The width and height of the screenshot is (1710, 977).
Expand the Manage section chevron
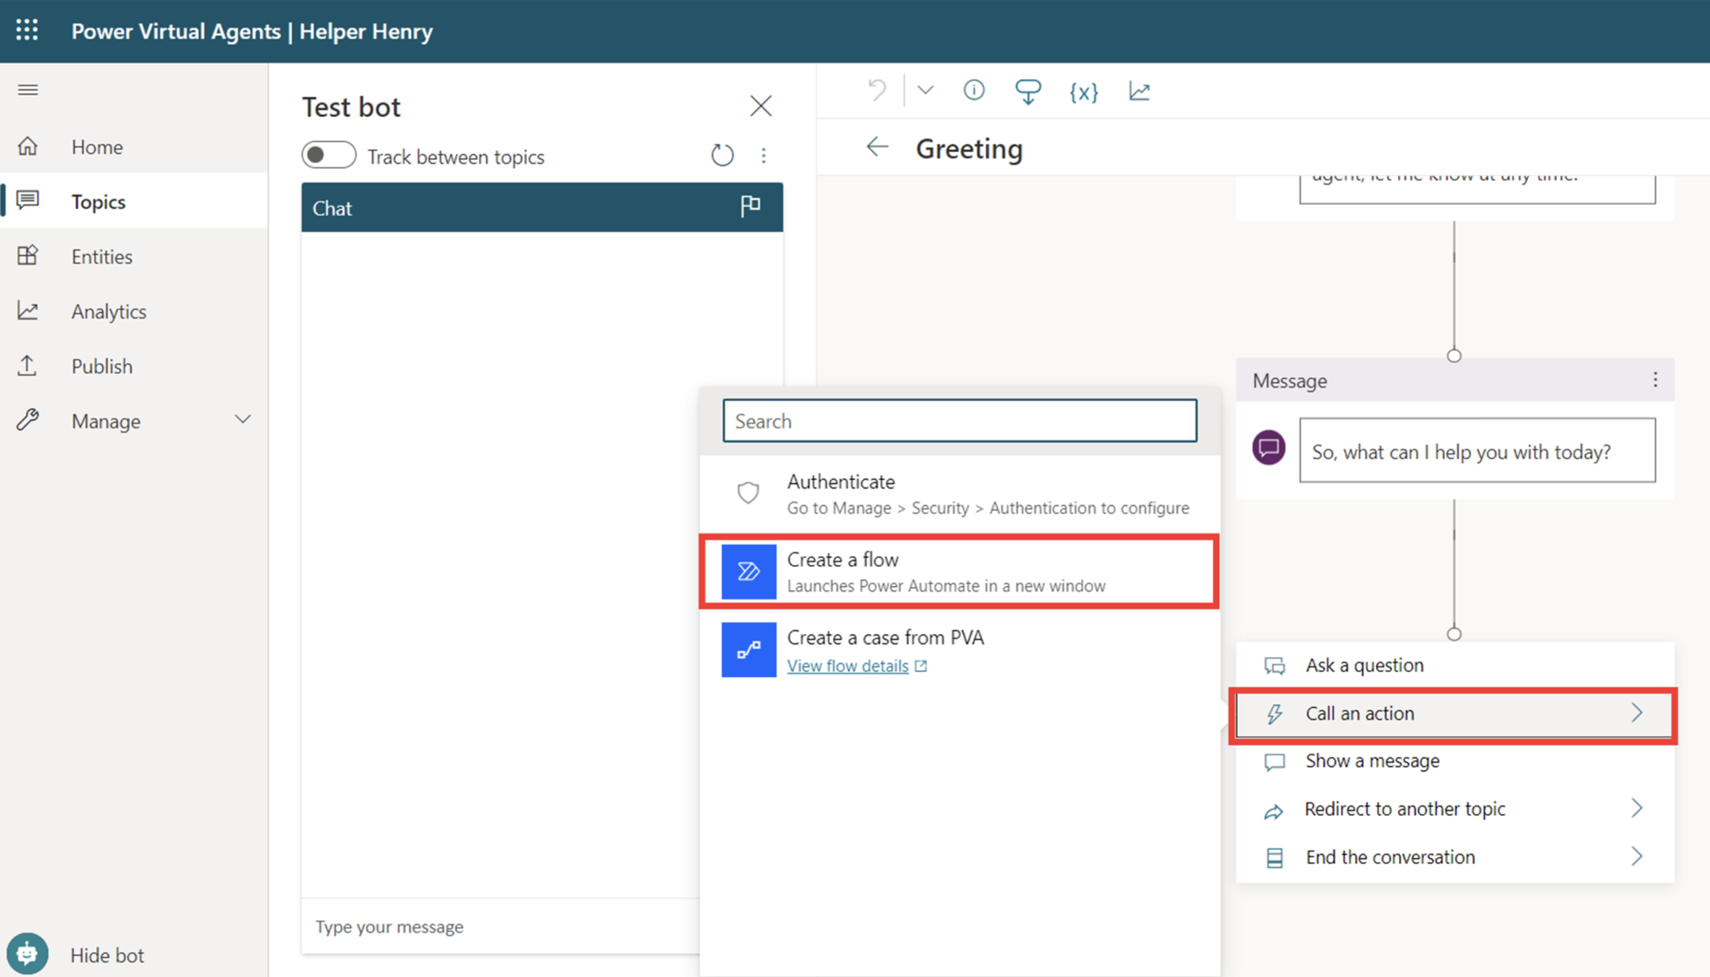243,420
